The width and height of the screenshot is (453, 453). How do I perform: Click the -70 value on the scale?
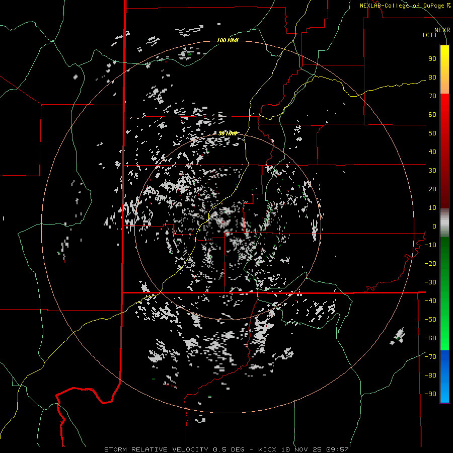430,357
